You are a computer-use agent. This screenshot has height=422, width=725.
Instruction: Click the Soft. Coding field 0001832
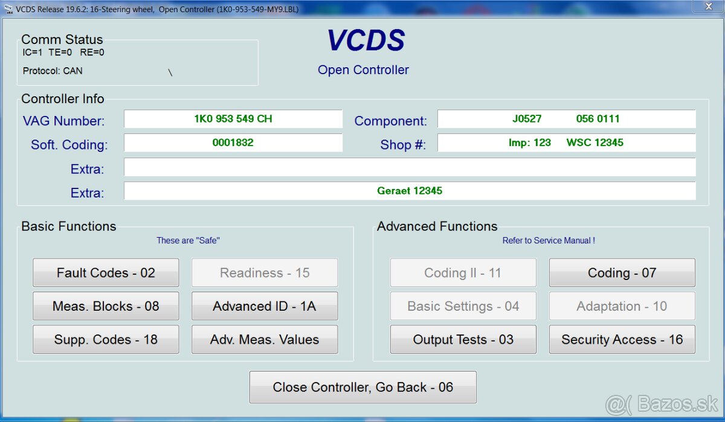pyautogui.click(x=233, y=143)
